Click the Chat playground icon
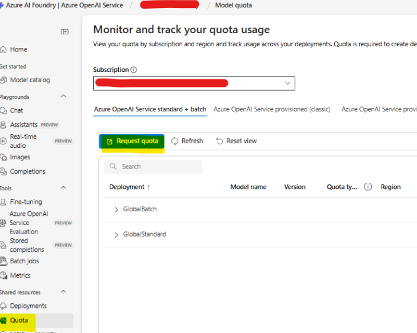The width and height of the screenshot is (417, 333). (3, 110)
